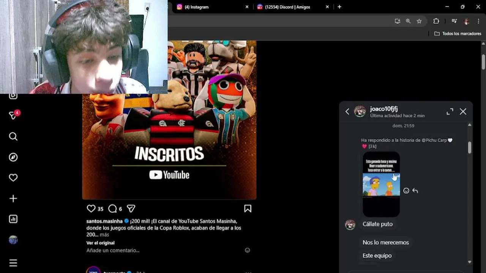Bookmark this page with the star
Viewport: 486px width, 273px height.
pos(419,21)
